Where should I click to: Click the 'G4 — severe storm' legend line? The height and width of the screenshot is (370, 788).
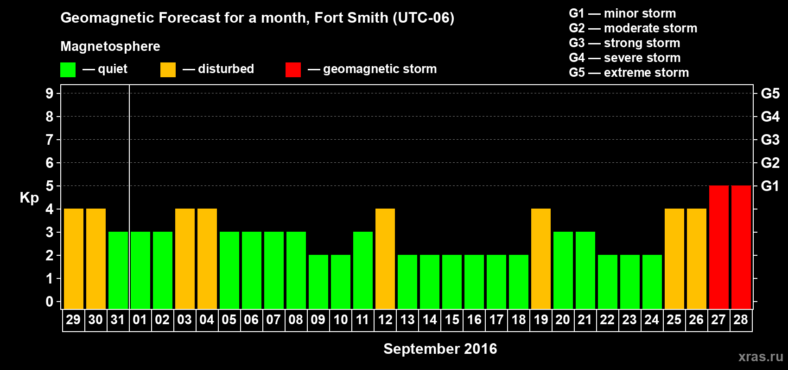(625, 58)
